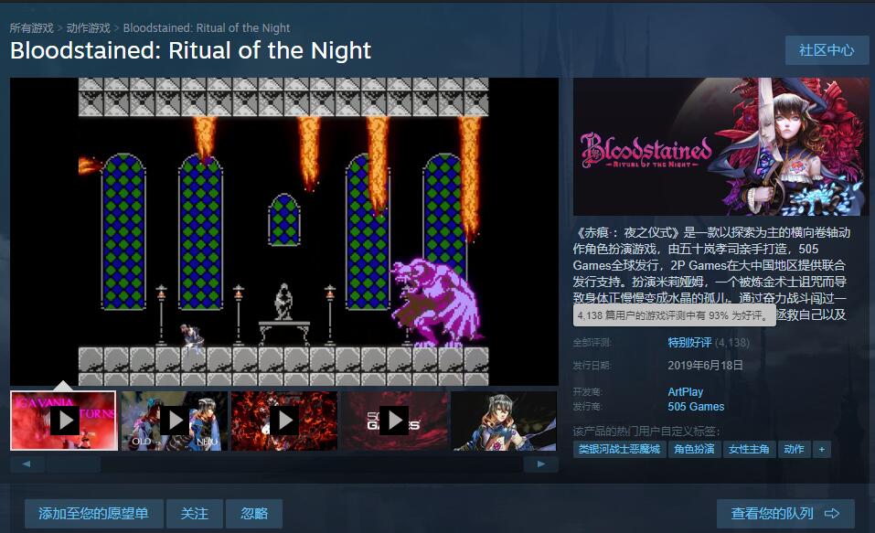The height and width of the screenshot is (533, 875).
Task: Click the right arrow of thumbnail scroller
Action: tap(540, 464)
